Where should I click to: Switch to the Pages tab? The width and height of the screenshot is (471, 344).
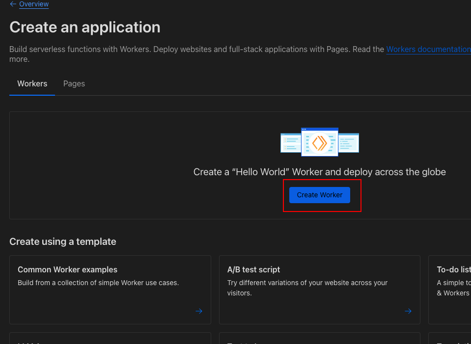[74, 83]
